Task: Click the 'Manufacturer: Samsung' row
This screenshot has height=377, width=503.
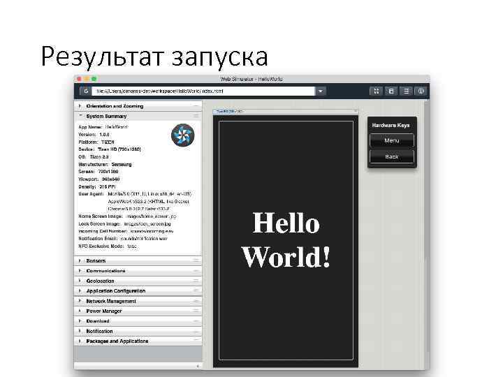Action: 105,164
